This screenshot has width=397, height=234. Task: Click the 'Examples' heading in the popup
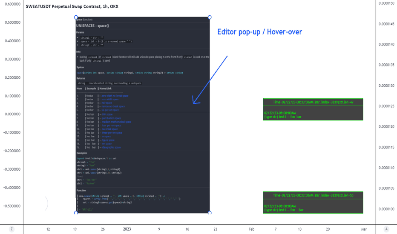pyautogui.click(x=81, y=153)
